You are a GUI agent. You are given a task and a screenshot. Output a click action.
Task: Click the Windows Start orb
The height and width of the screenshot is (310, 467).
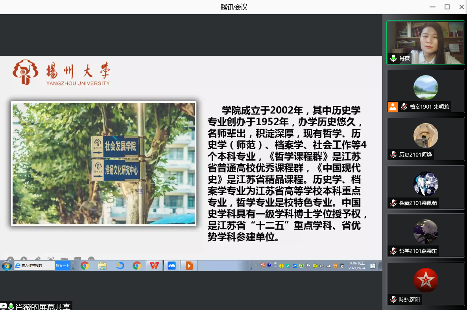(x=7, y=266)
